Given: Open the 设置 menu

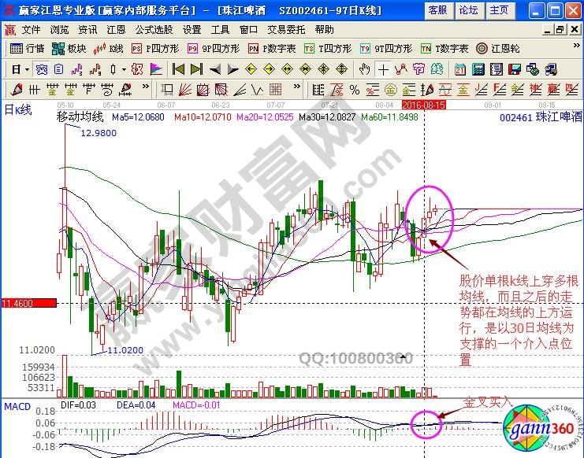Looking at the screenshot, I should pos(192,29).
